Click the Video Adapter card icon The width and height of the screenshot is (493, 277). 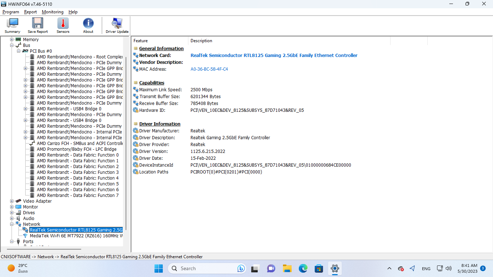[x=18, y=201]
